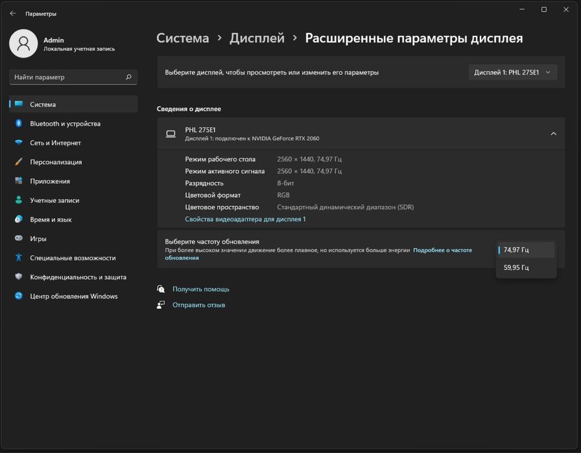Open Учетные записи settings
The height and width of the screenshot is (453, 581).
click(73, 200)
